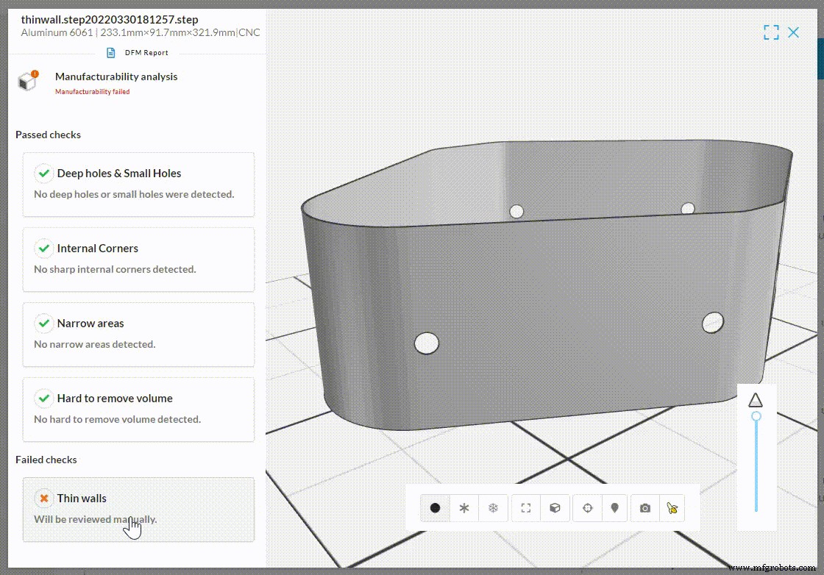Click the pin marker tool
This screenshot has width=824, height=575.
(615, 507)
